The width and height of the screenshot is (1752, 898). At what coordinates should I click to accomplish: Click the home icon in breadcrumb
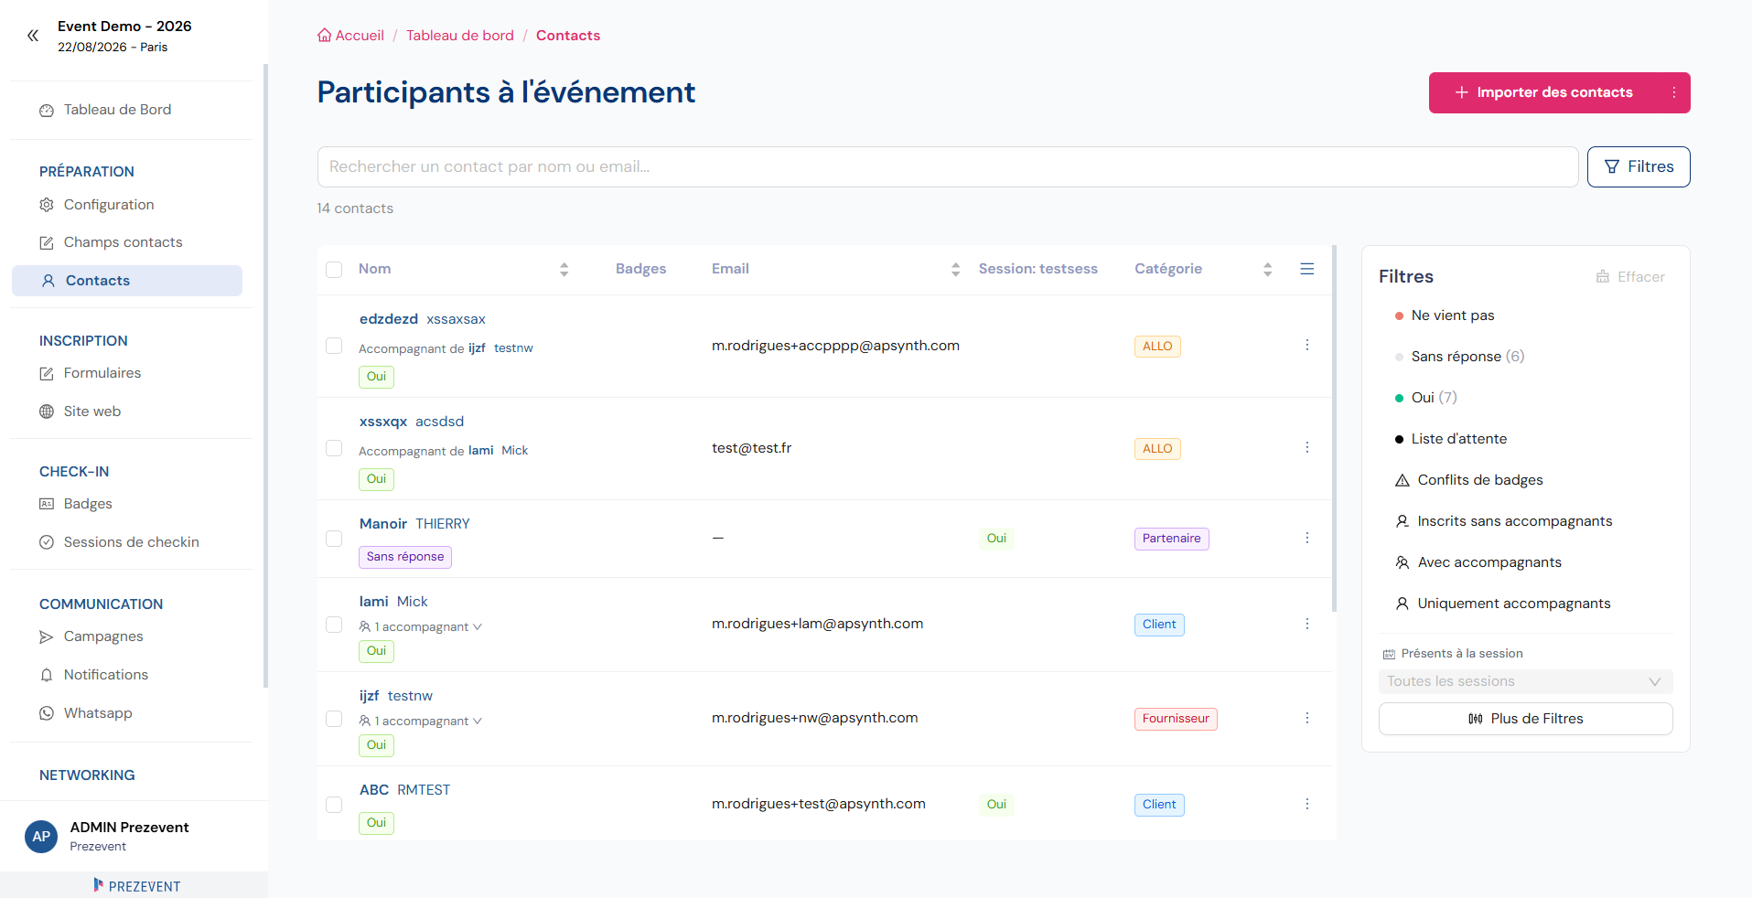324,36
